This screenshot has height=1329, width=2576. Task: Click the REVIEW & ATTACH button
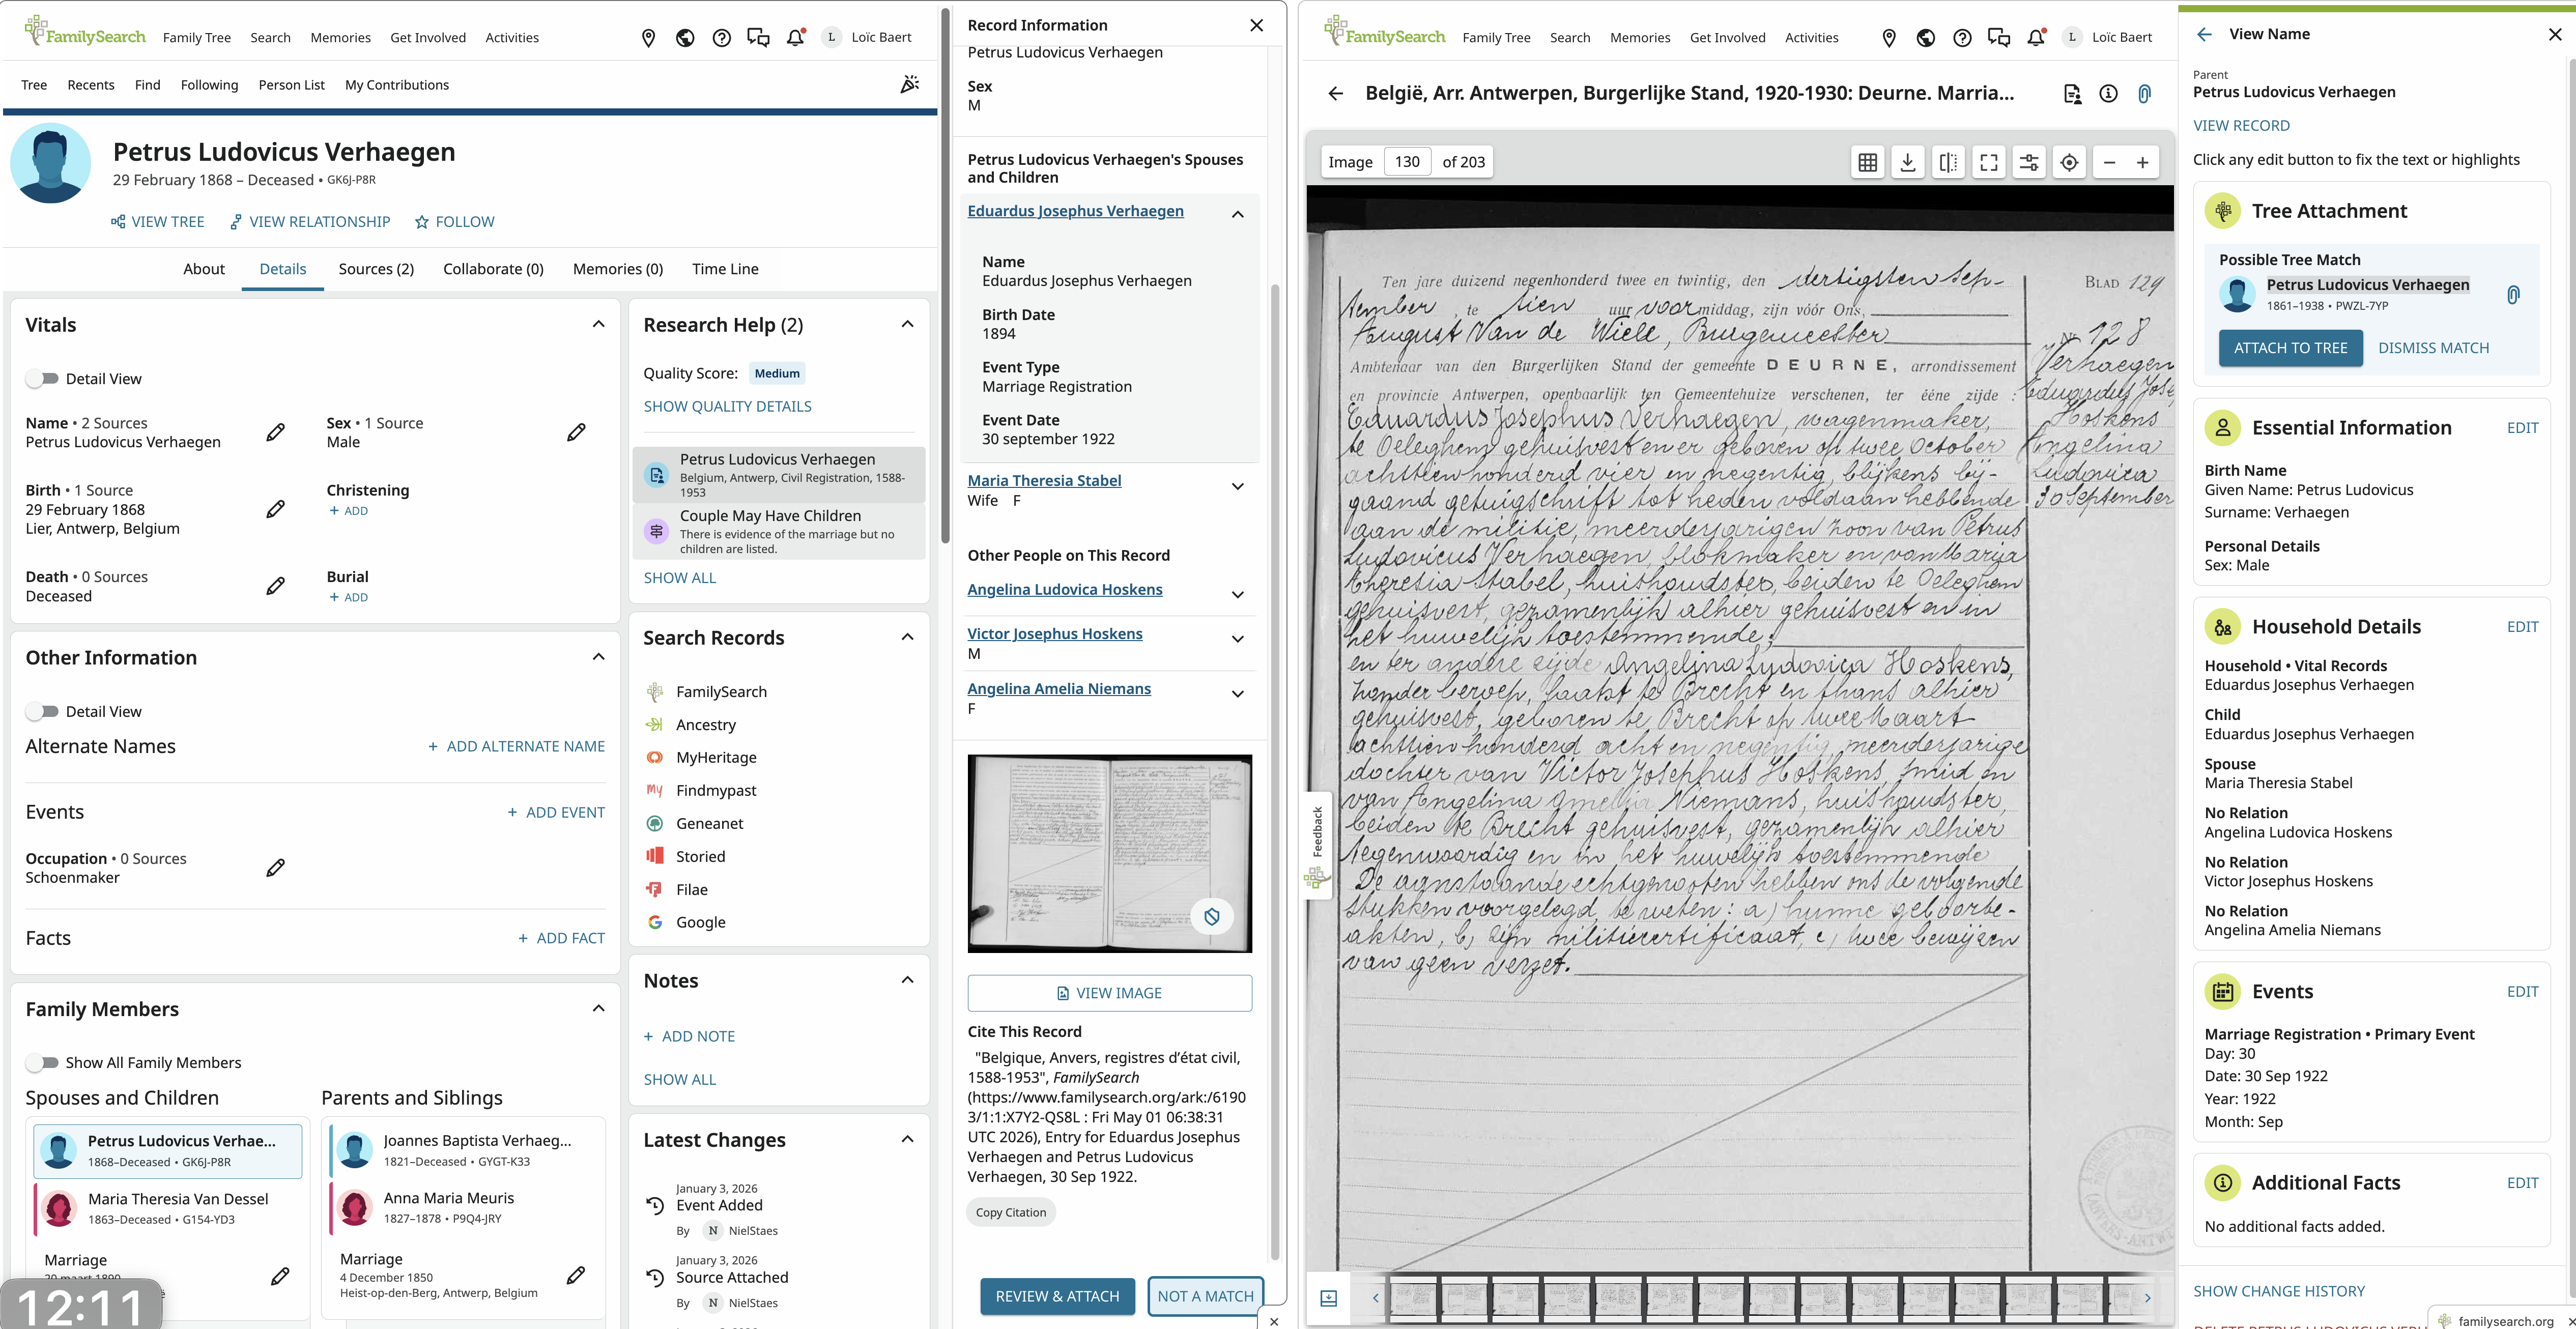point(1057,1296)
